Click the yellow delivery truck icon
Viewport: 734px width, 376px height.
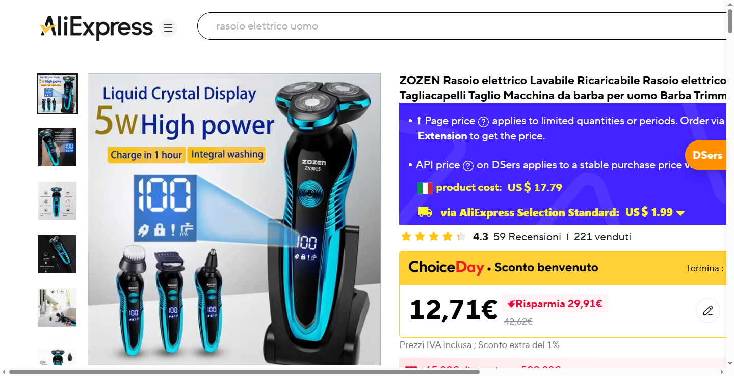[x=425, y=212]
